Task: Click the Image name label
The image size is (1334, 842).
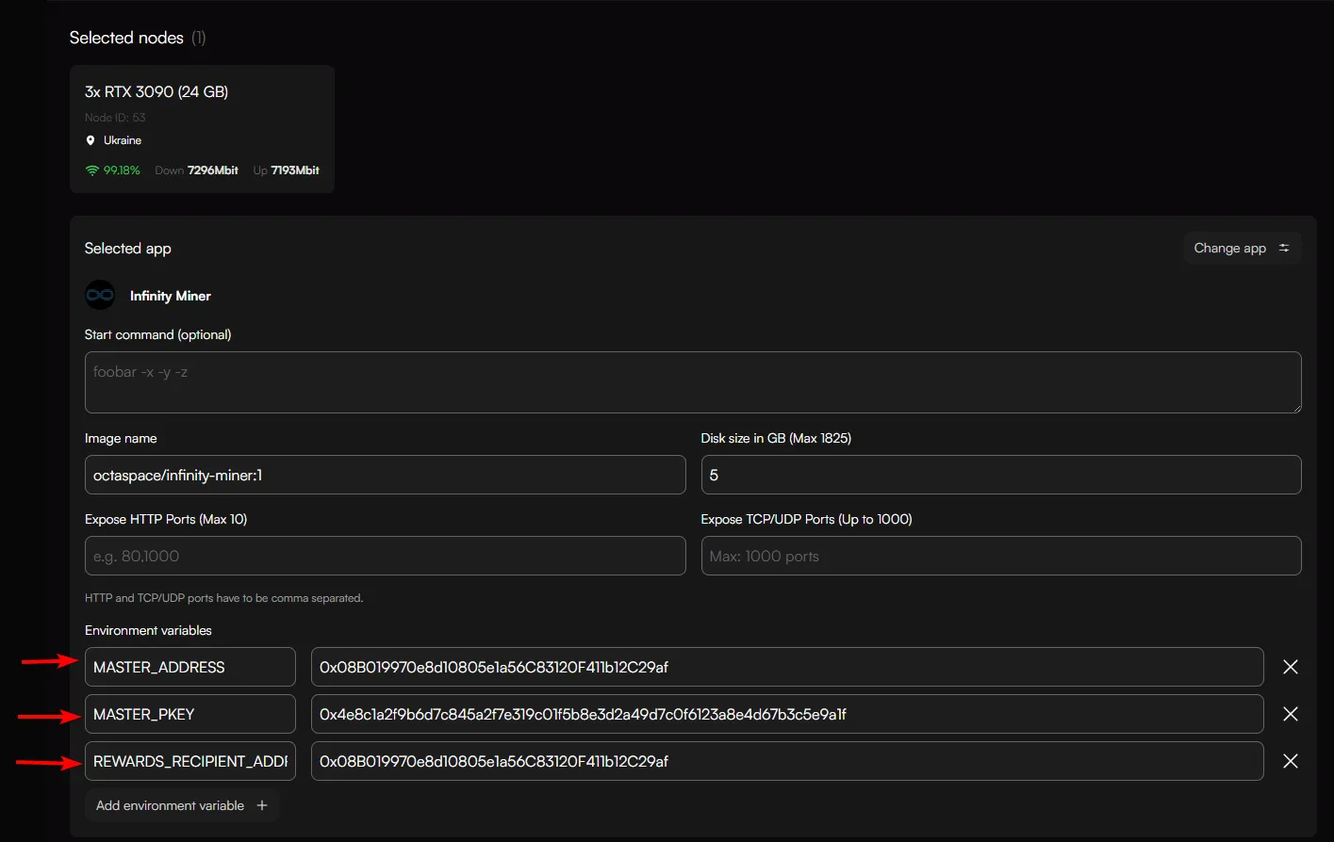Action: click(x=121, y=438)
